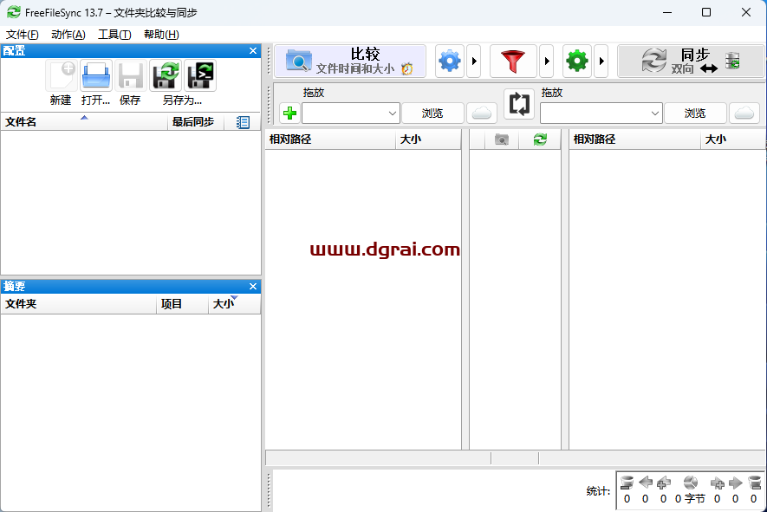This screenshot has height=512, width=767.
Task: Click create-left plus statistics icon
Action: tap(663, 483)
